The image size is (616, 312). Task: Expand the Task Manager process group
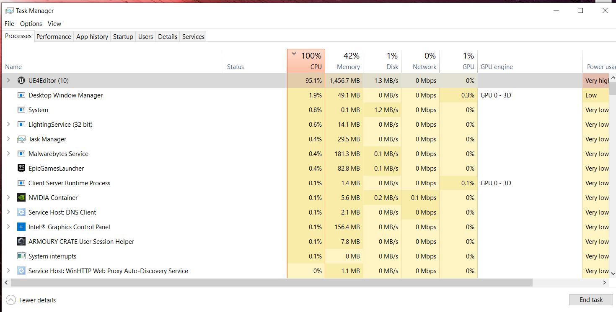point(8,139)
